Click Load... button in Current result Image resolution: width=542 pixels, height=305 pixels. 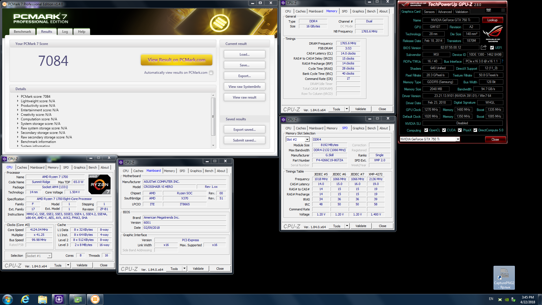(x=244, y=55)
